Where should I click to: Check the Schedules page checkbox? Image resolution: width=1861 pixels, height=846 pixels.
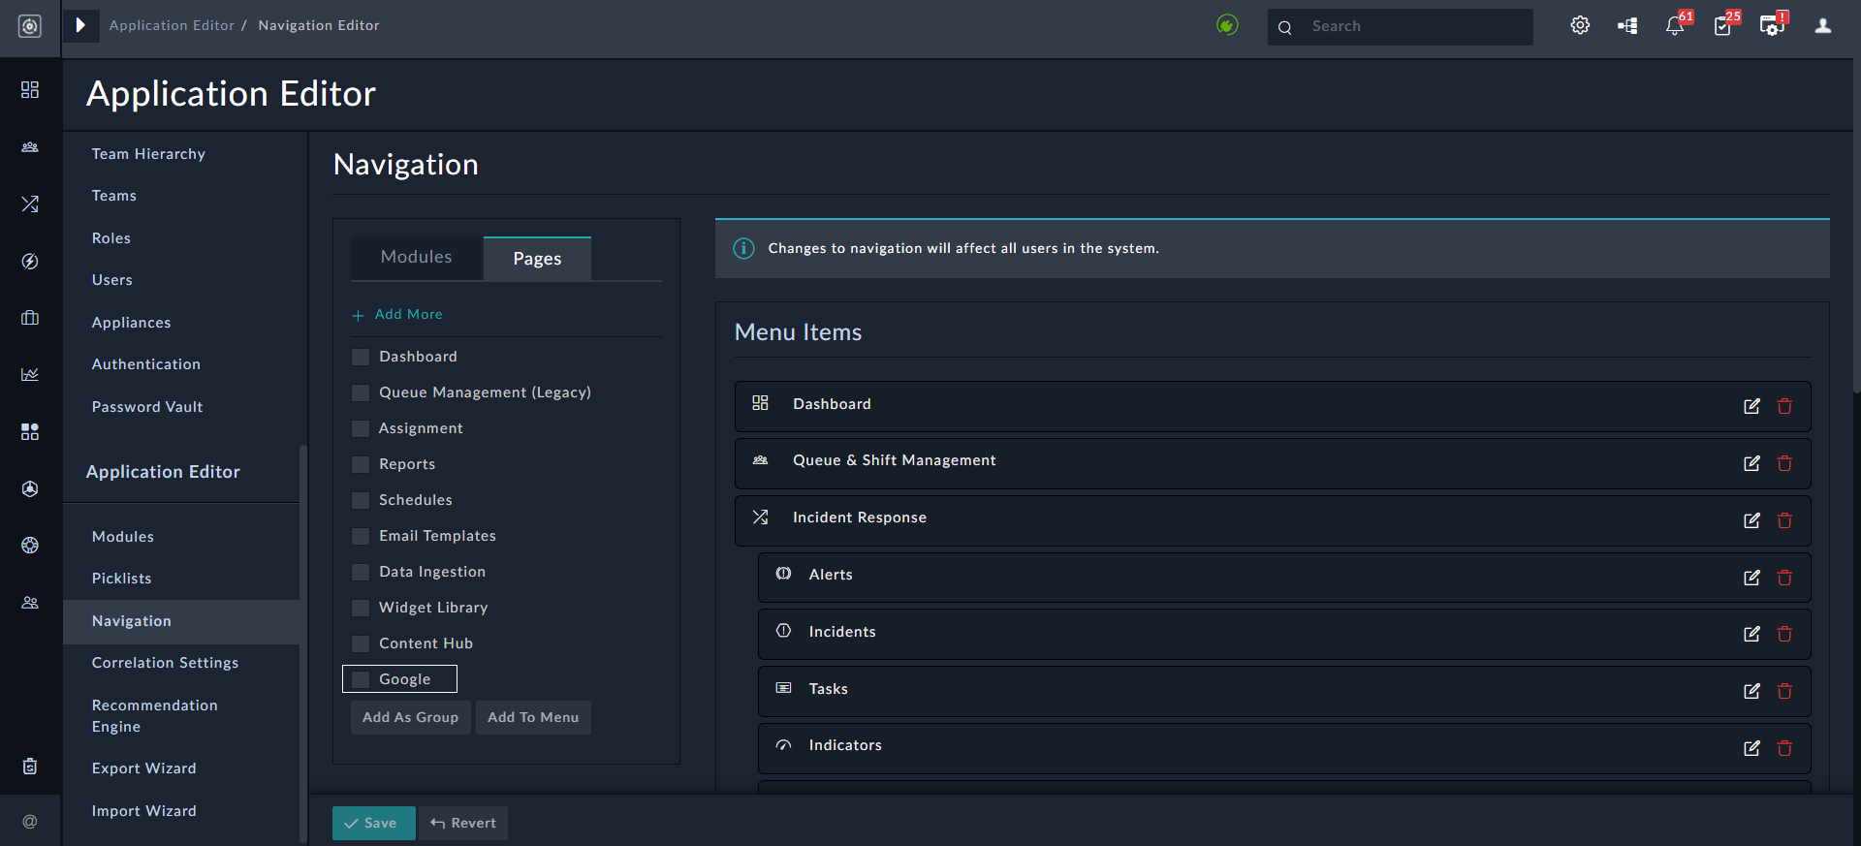361,500
